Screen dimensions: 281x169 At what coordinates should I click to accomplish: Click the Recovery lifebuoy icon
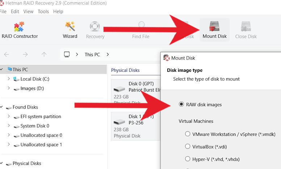click(95, 26)
